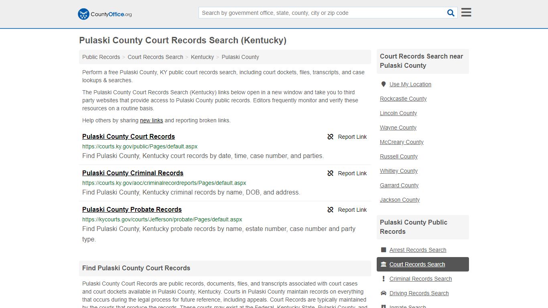This screenshot has width=548, height=308.
Task: Open Public Records breadcrumb
Action: [101, 57]
